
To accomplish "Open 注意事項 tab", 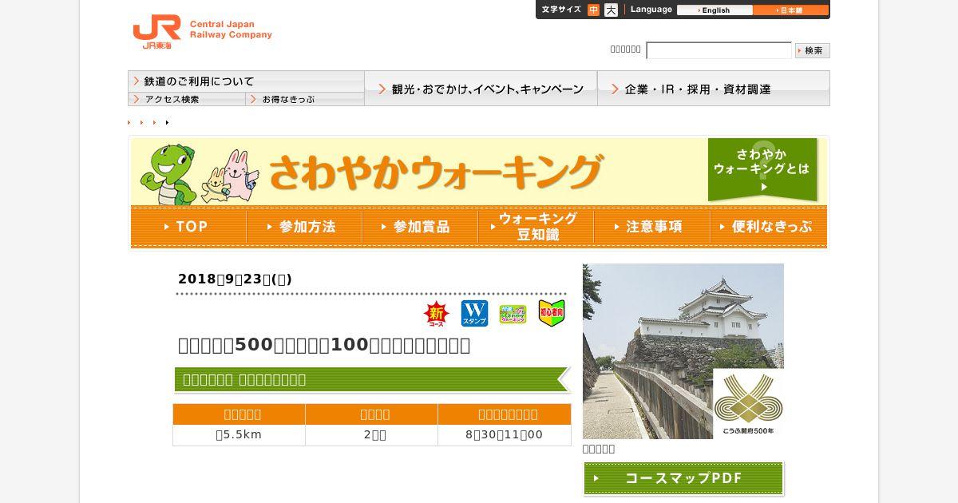I will (x=651, y=227).
